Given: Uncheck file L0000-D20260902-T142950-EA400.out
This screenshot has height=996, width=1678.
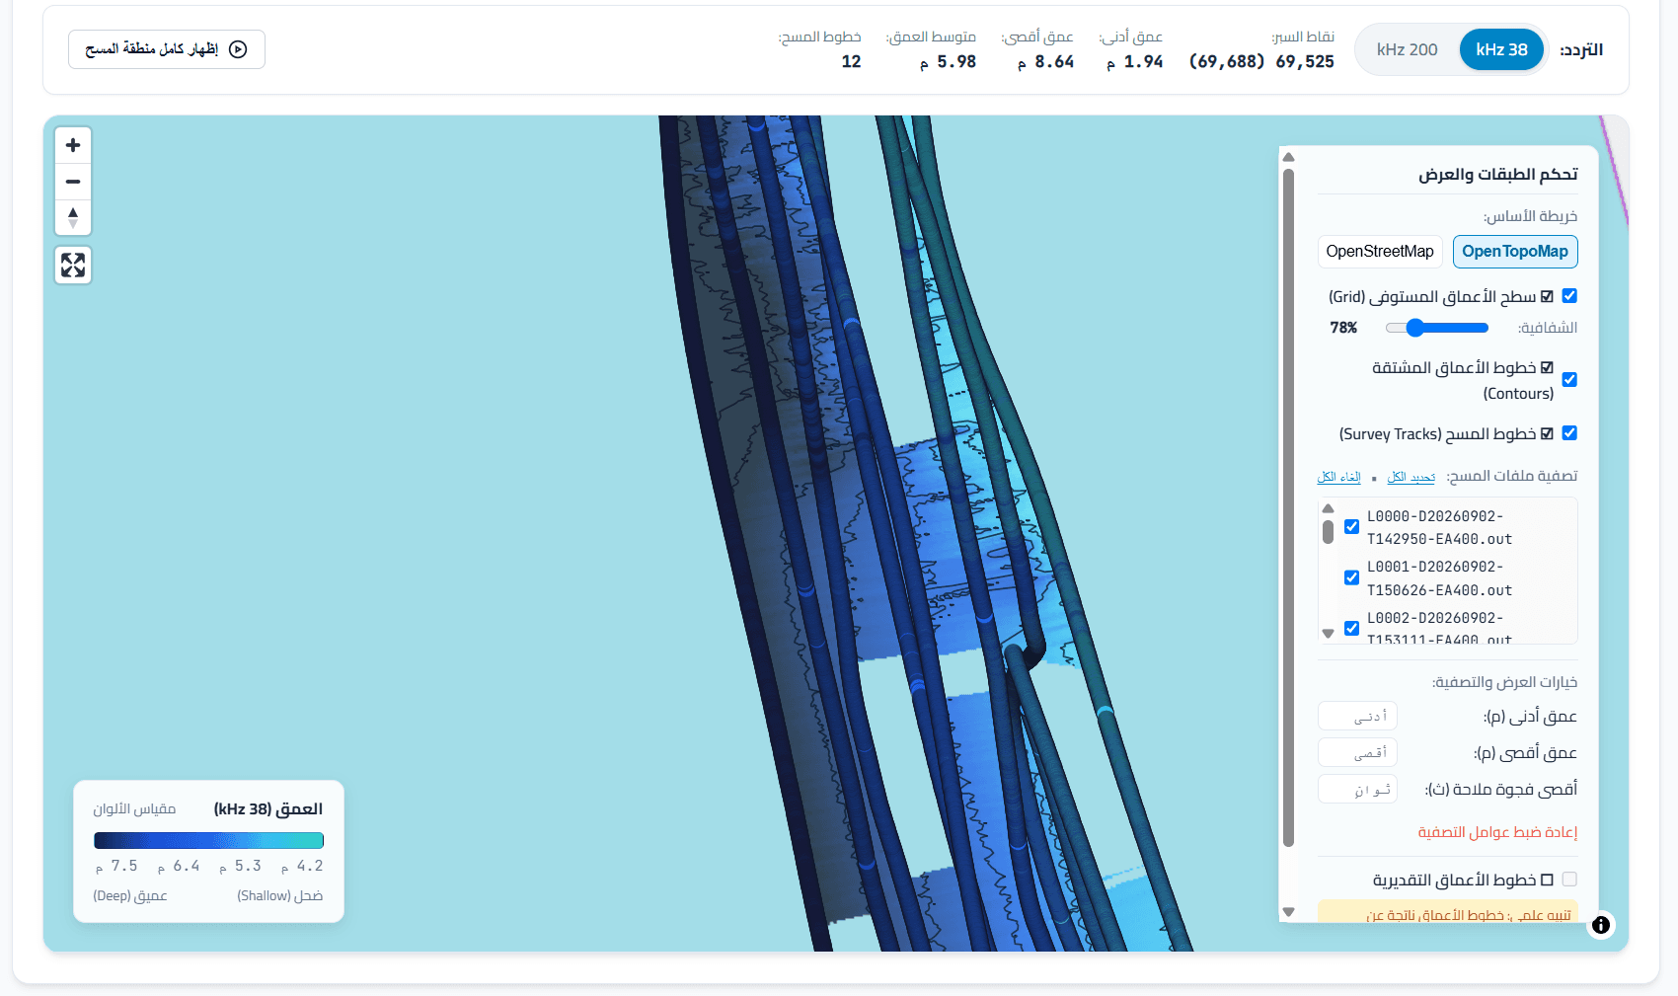Looking at the screenshot, I should pyautogui.click(x=1351, y=527).
